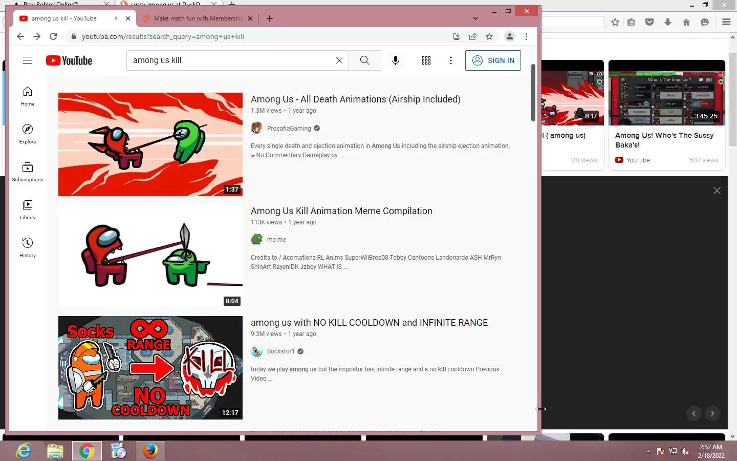
Task: Open the ProsafiaGaming channel link
Action: [289, 129]
